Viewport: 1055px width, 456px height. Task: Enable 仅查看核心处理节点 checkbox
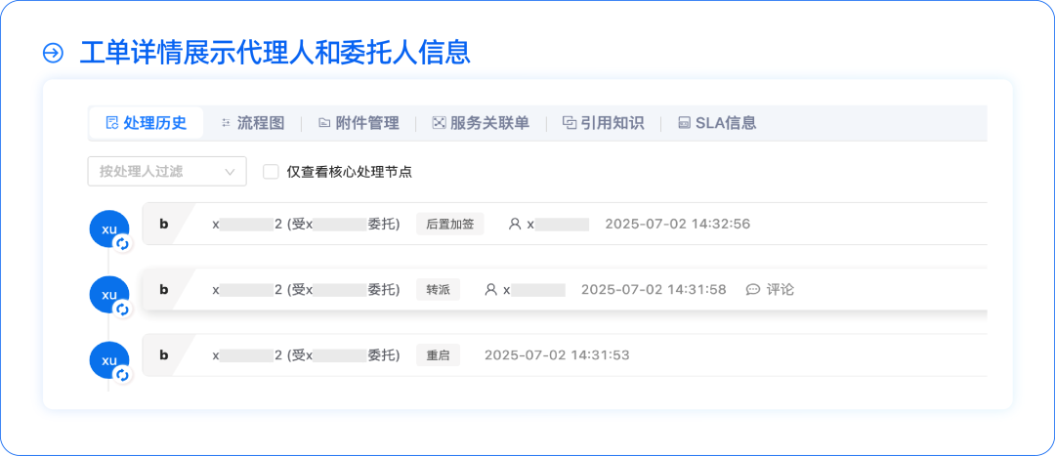[x=271, y=172]
